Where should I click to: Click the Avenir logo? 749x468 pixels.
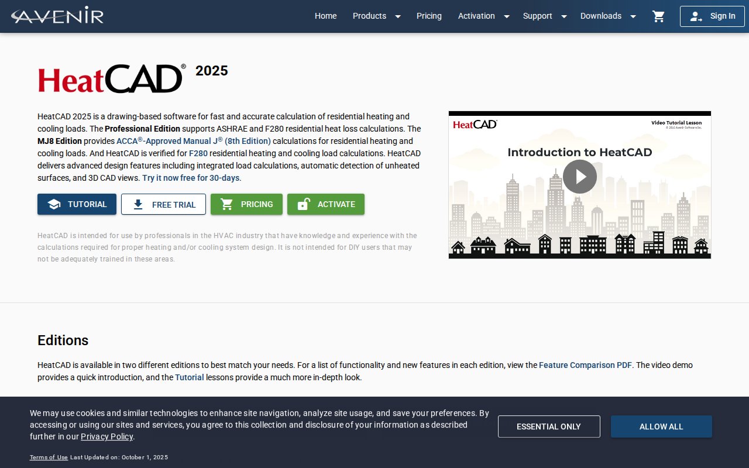[57, 16]
